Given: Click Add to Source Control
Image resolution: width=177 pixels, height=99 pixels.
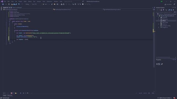Looking at the screenshot, I should pyautogui.click(x=165, y=98).
